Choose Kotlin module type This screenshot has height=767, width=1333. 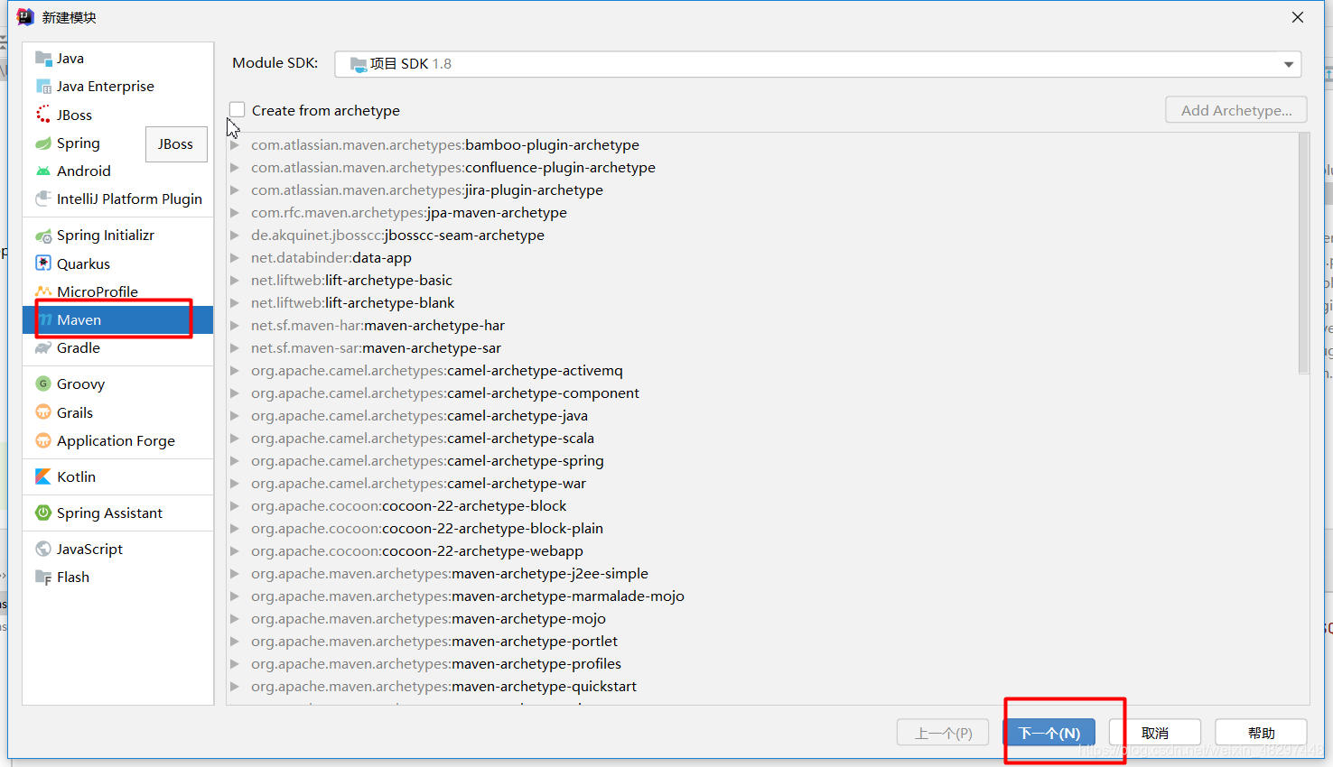(x=117, y=476)
